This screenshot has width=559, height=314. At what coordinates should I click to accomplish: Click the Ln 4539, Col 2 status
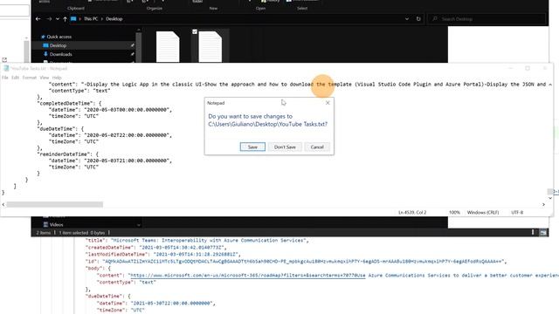coord(412,213)
